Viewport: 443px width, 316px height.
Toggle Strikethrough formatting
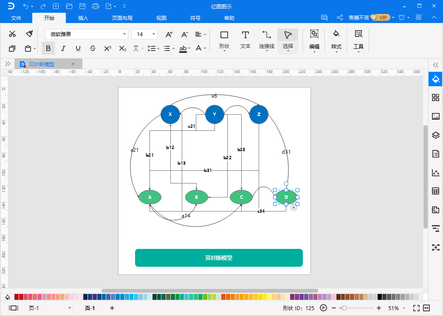[x=93, y=48]
